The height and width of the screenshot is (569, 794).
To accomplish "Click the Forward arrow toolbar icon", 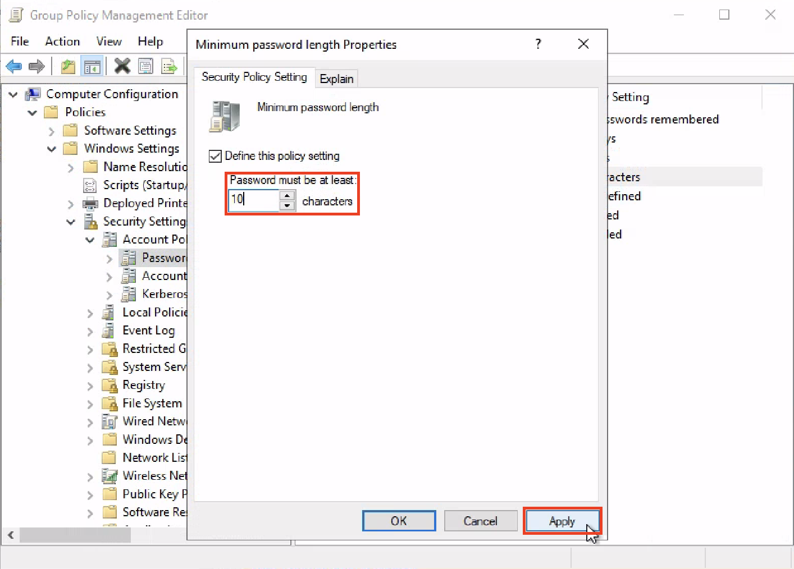I will (36, 67).
